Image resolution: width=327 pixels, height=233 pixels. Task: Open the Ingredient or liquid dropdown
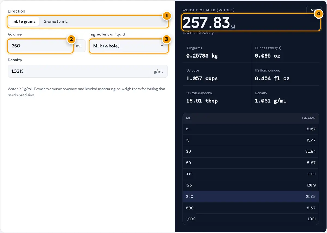[x=129, y=46]
